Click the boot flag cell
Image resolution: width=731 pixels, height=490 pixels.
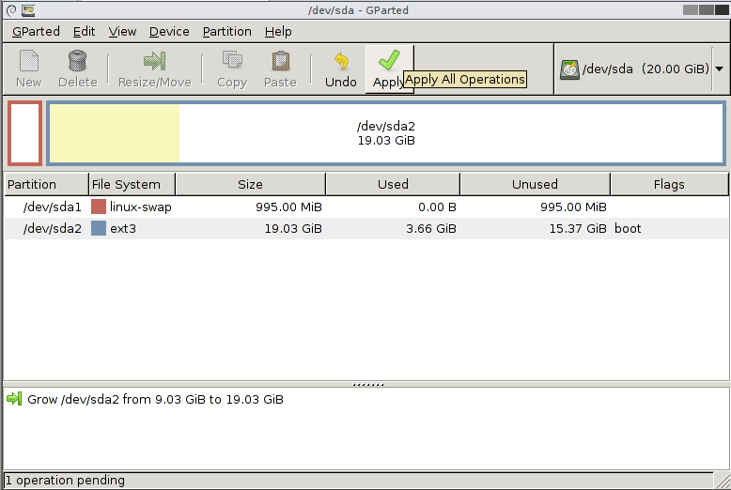point(628,229)
